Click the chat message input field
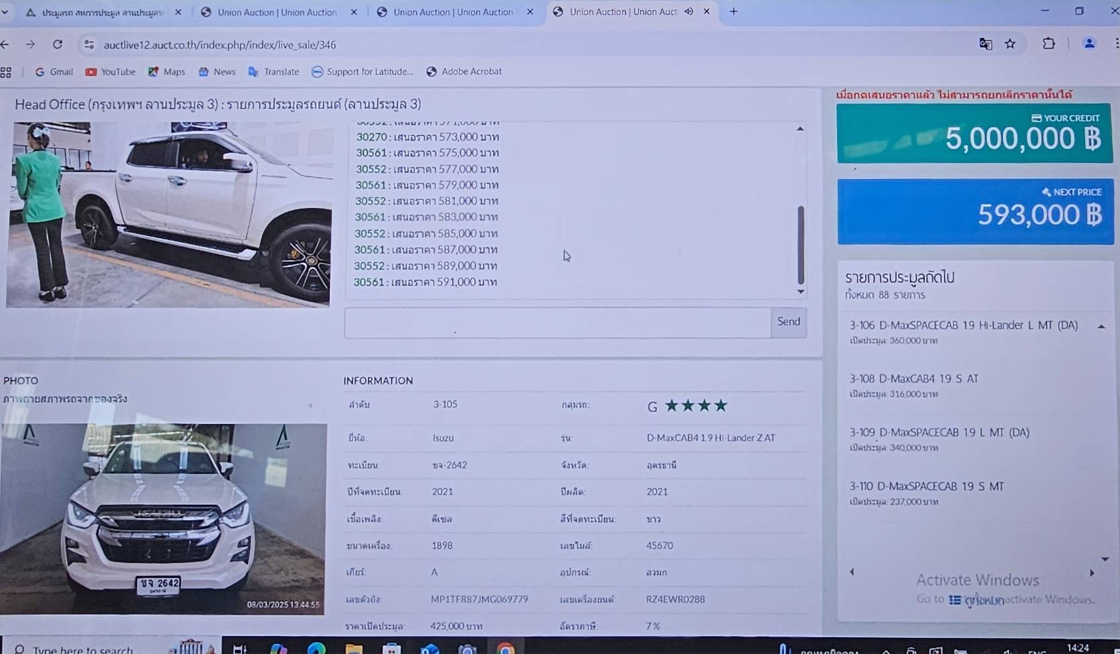This screenshot has height=654, width=1120. 557,322
